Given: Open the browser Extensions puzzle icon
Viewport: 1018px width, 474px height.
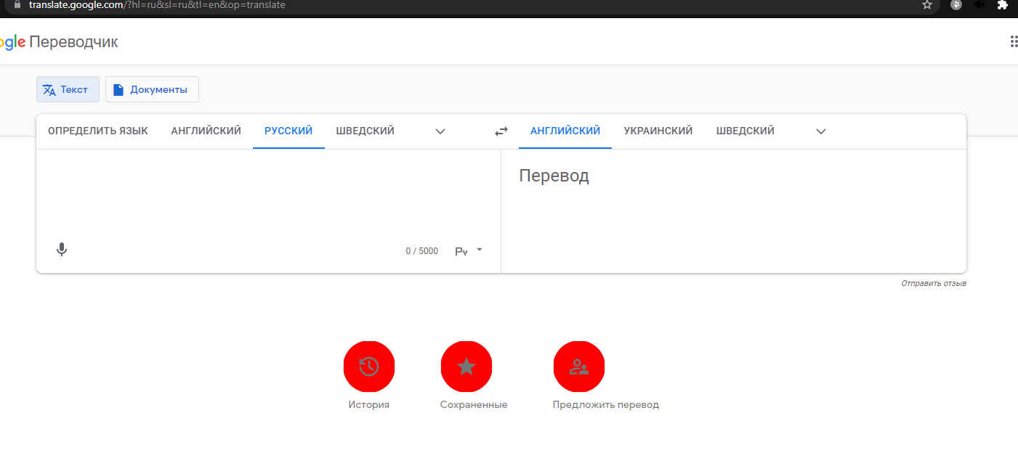Looking at the screenshot, I should tap(1002, 4).
